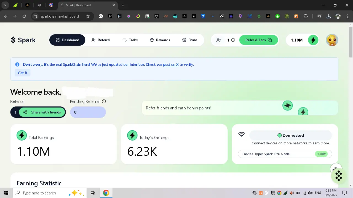Viewport: 353px width, 198px height.
Task: Switch to the first pinned tab with green chart icon
Action: coord(15,5)
